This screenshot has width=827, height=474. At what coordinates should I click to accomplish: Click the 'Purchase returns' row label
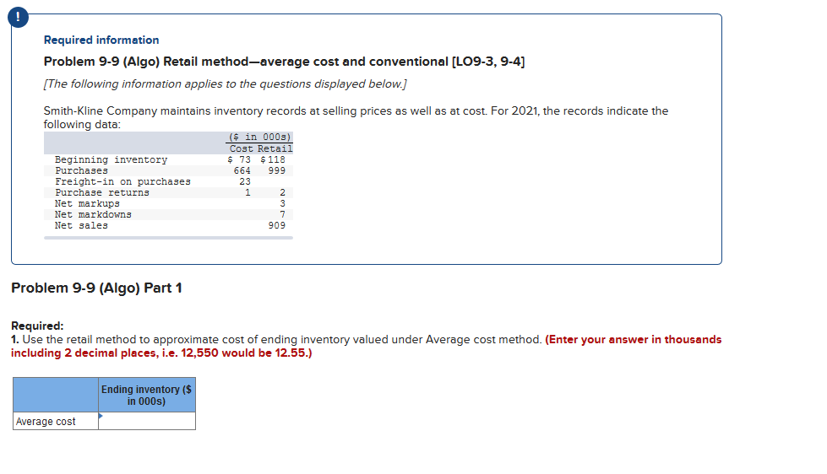pyautogui.click(x=102, y=193)
